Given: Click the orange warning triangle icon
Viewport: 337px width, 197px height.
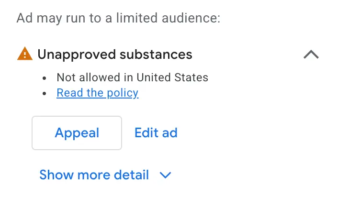Looking at the screenshot, I should 25,54.
